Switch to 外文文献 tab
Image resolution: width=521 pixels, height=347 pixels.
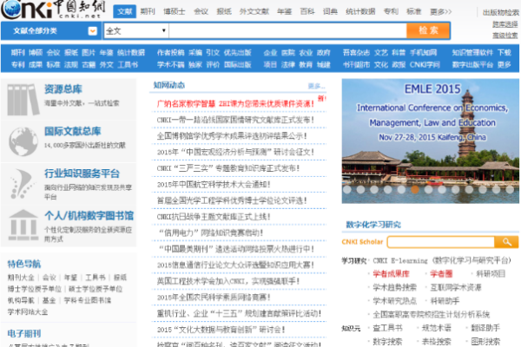pos(254,11)
